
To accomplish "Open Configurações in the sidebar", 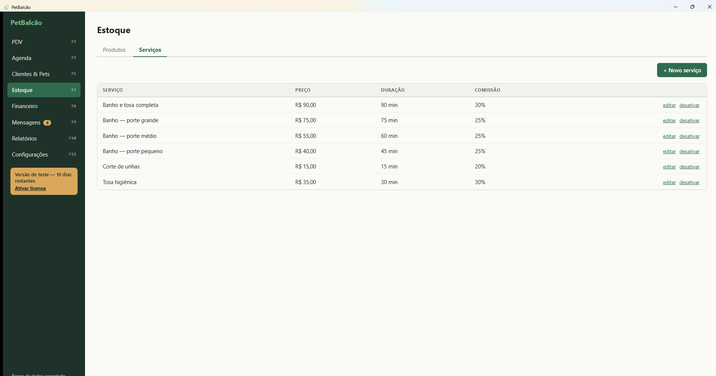I will tap(44, 154).
